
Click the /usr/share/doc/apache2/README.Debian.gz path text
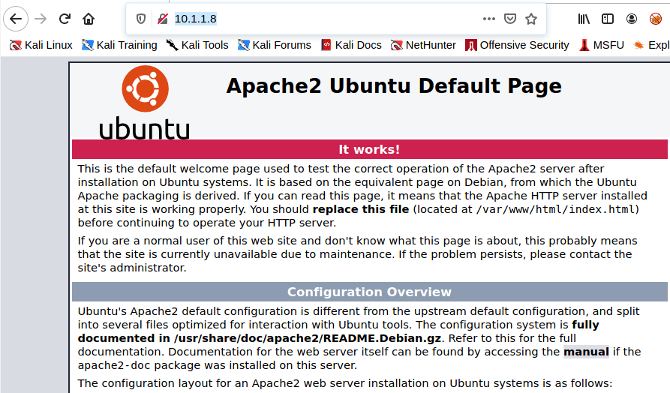point(307,338)
